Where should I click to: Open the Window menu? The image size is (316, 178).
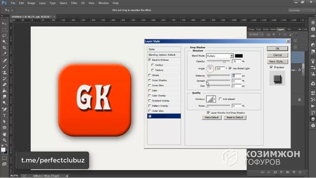click(103, 3)
